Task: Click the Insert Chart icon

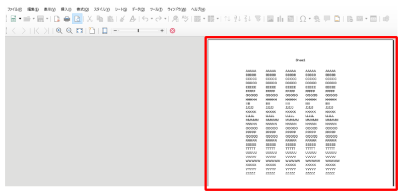Action: [x=280, y=19]
